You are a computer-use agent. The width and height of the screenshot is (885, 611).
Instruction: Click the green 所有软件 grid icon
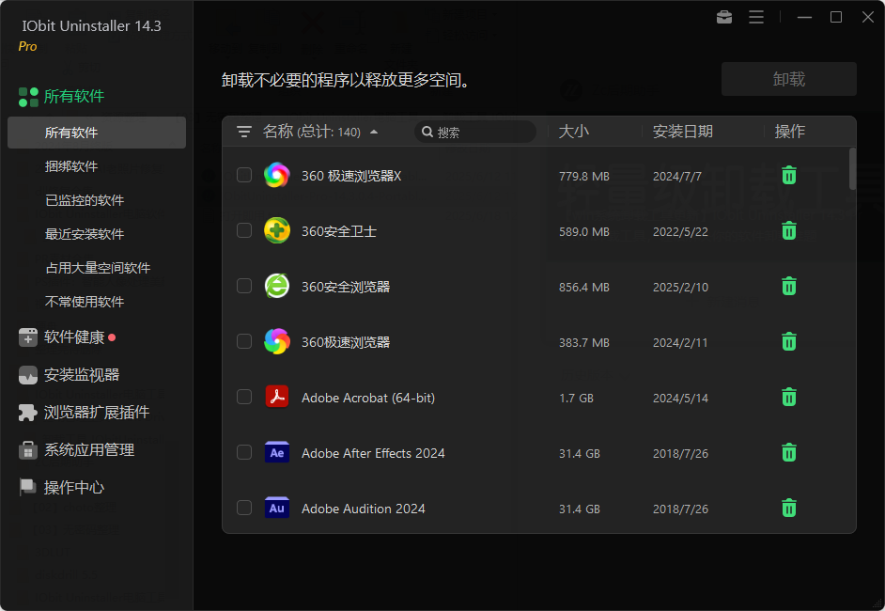click(28, 97)
